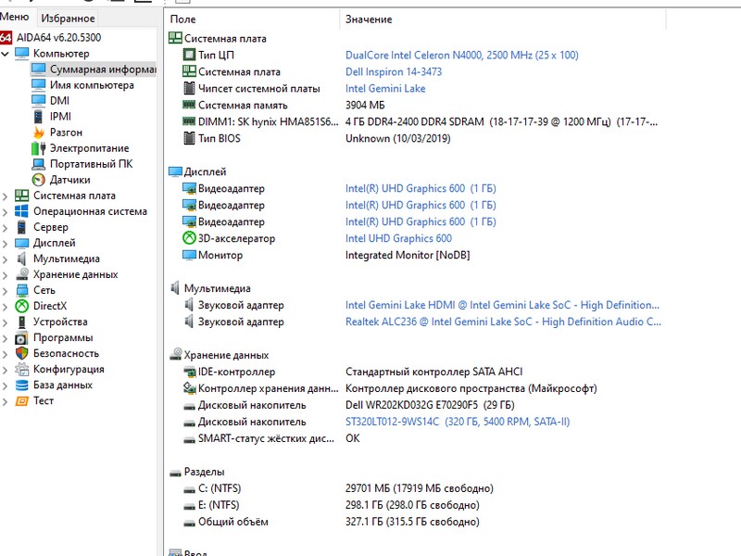
Task: Open the Realtek ALC236 audio link
Action: (503, 322)
